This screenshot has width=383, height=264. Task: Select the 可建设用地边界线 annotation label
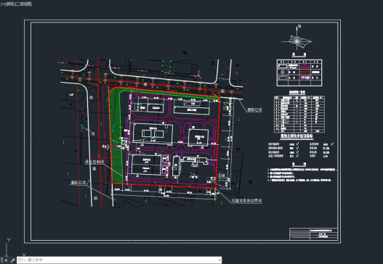[246, 201]
